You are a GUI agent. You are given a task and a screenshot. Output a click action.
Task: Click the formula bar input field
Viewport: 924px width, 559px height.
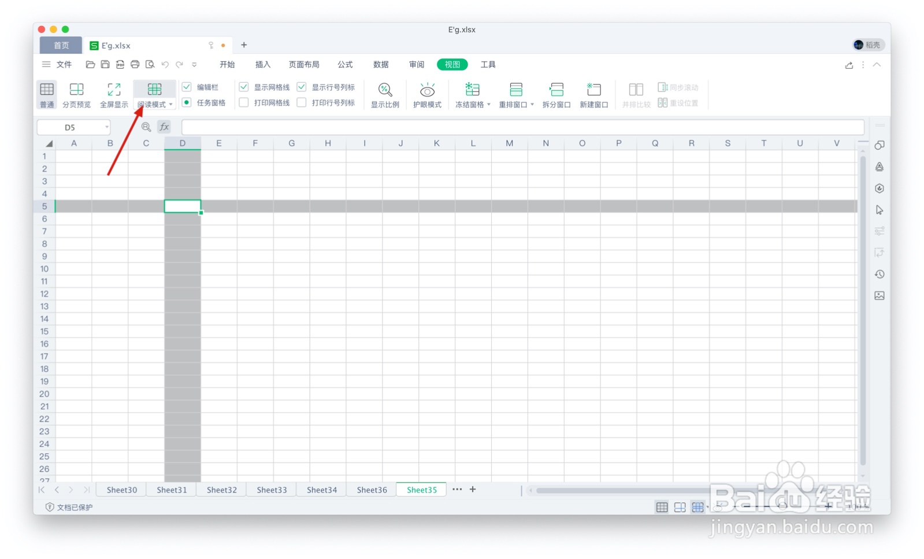pyautogui.click(x=523, y=127)
